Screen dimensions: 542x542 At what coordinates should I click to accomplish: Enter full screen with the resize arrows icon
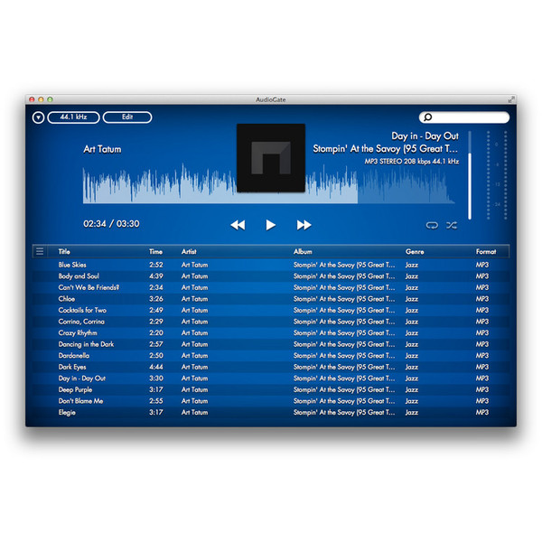[511, 99]
